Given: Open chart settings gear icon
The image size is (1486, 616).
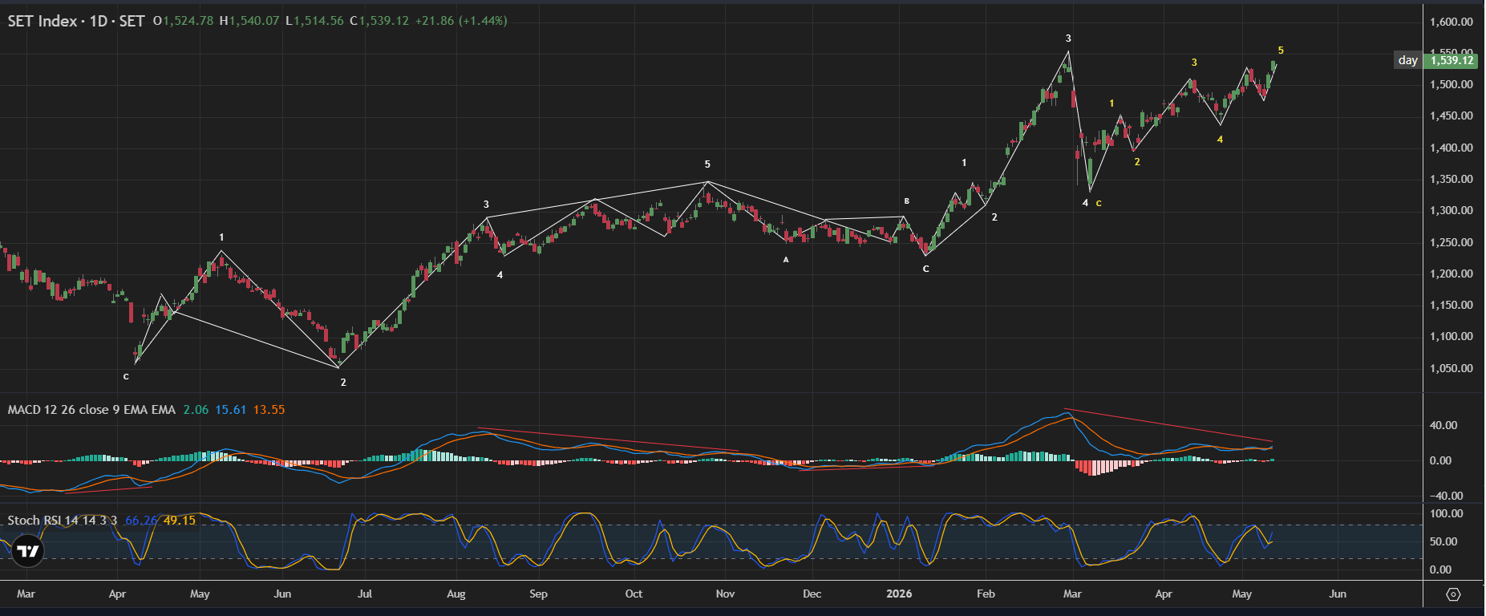Looking at the screenshot, I should (x=1453, y=594).
